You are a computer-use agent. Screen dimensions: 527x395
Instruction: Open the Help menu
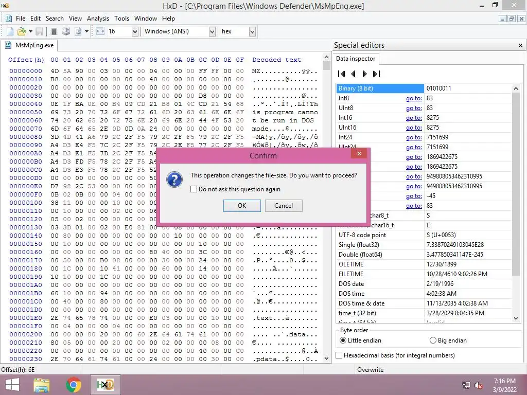point(168,19)
